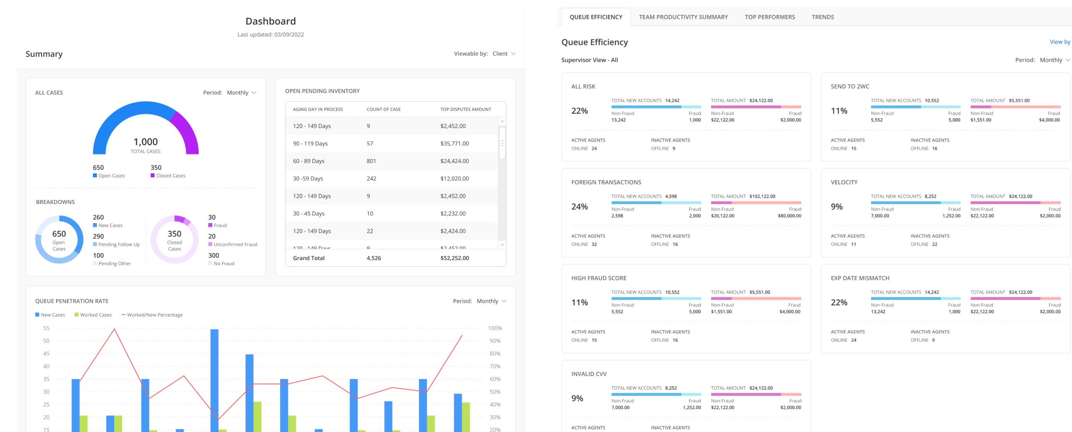Image resolution: width=1072 pixels, height=432 pixels.
Task: Open All Cases Period Monthly dropdown
Action: pyautogui.click(x=241, y=92)
